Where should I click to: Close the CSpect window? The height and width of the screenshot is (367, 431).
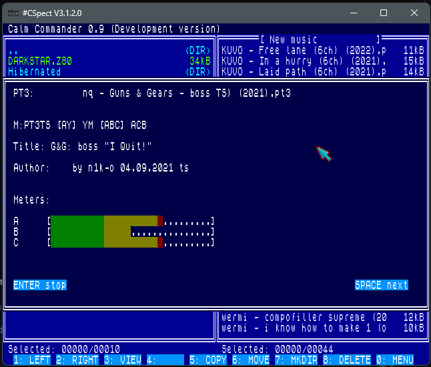coord(414,13)
